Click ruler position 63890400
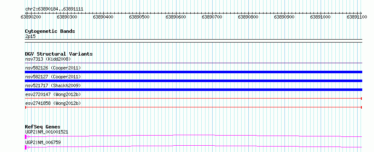This screenshot has width=374, height=152. 103,17
